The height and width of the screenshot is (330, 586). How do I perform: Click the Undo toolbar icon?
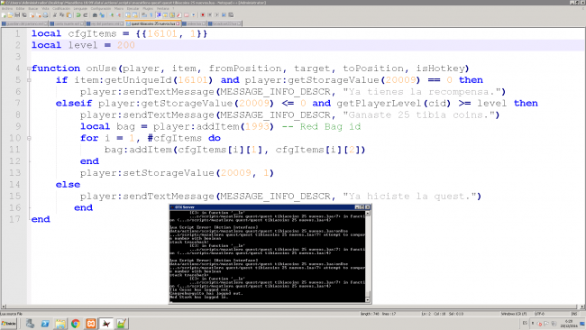click(78, 15)
